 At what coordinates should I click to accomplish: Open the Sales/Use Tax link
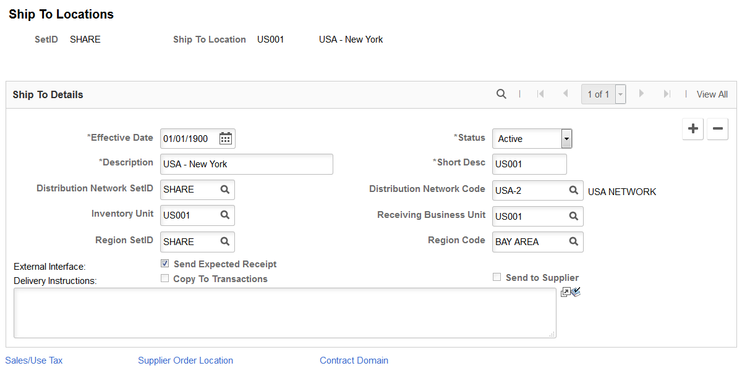[x=34, y=361]
